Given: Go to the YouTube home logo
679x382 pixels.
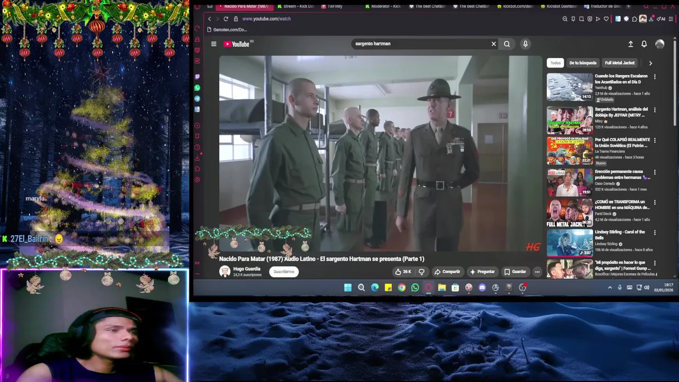Looking at the screenshot, I should [x=237, y=44].
